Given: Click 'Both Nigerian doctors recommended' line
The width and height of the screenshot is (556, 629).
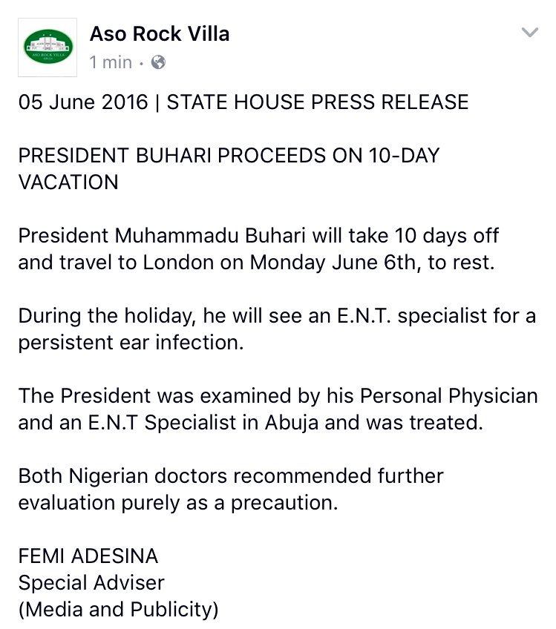Looking at the screenshot, I should 231,476.
